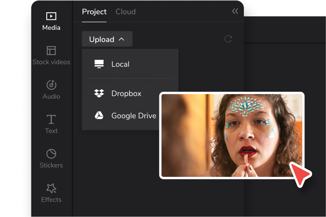Click the Upload chevron arrow
This screenshot has width=326, height=217.
(x=121, y=39)
